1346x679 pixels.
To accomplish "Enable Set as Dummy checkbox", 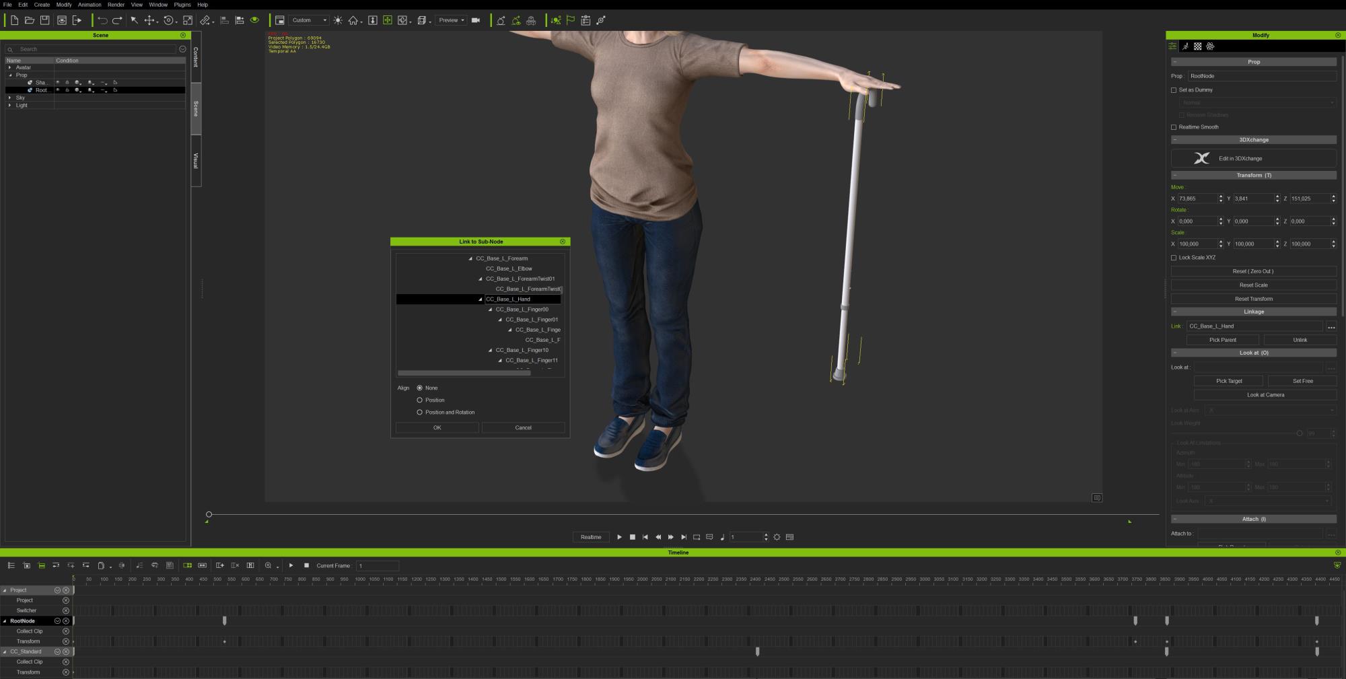I will (1174, 90).
